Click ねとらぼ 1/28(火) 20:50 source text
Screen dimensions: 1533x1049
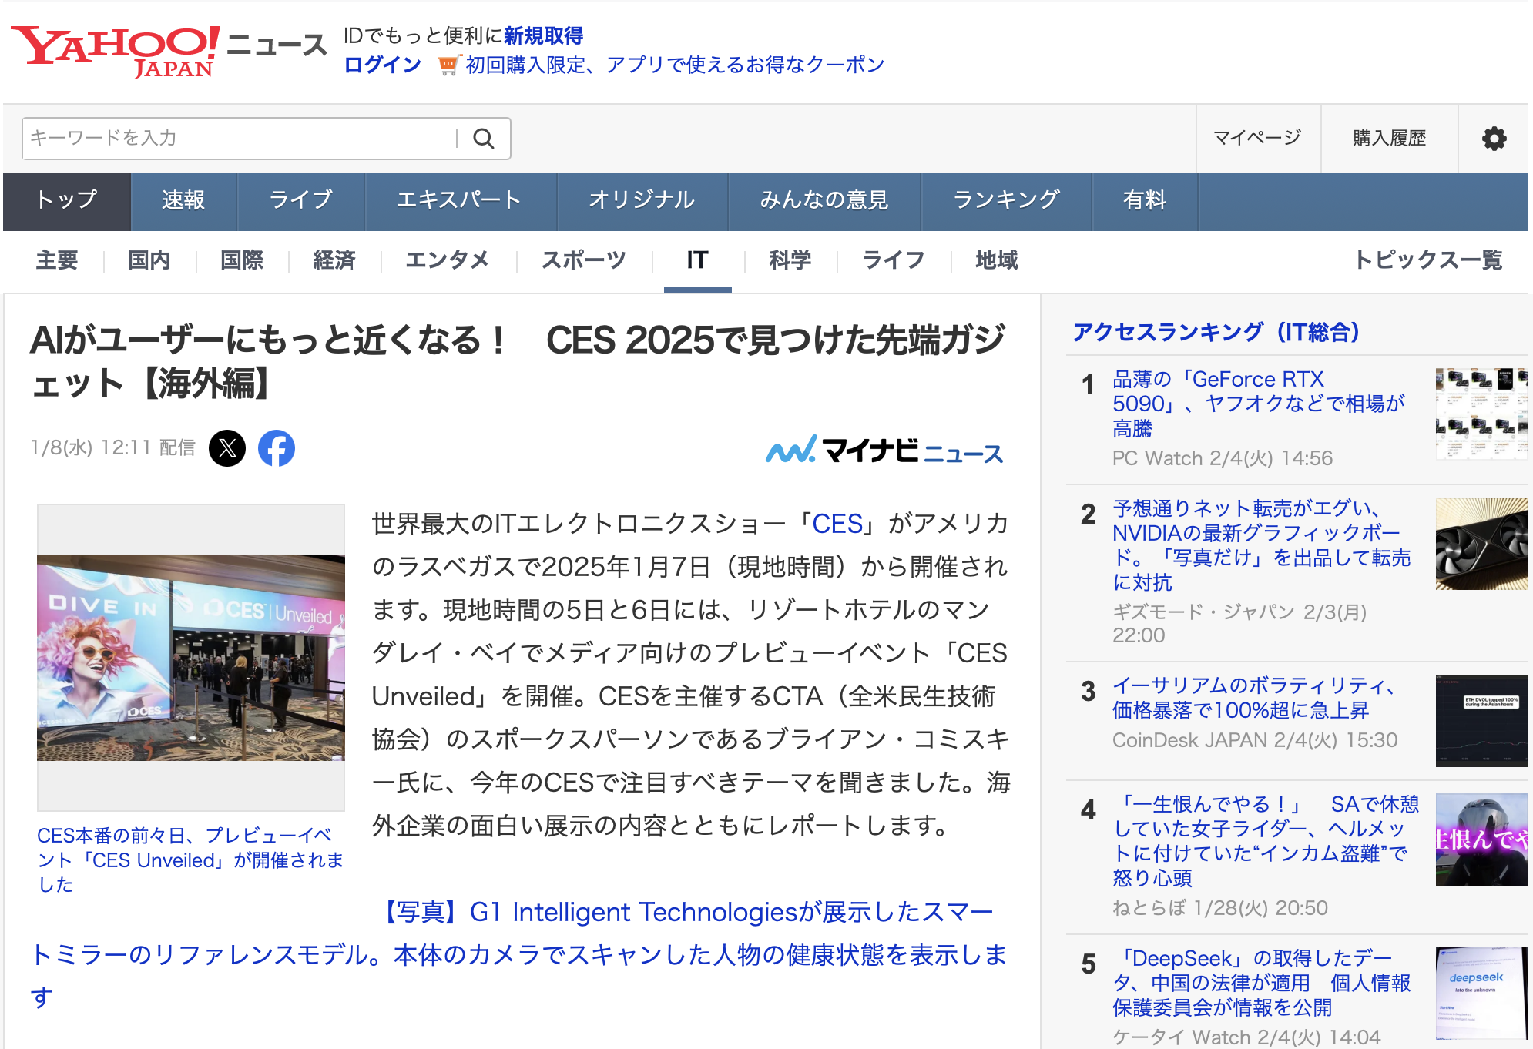pyautogui.click(x=1220, y=908)
